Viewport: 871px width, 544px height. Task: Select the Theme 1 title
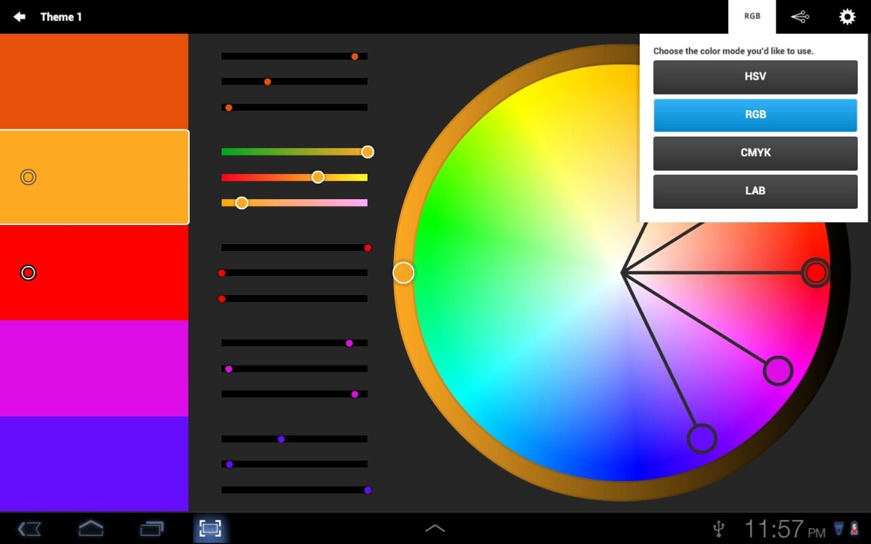point(61,16)
